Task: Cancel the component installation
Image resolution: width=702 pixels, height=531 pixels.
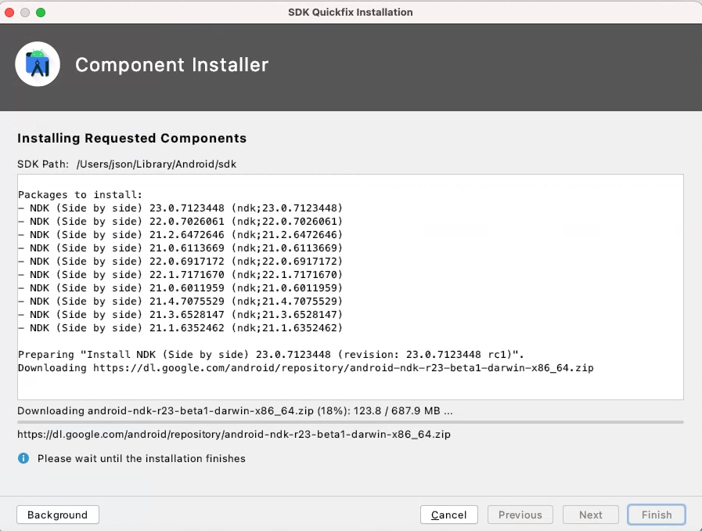Action: coord(448,515)
